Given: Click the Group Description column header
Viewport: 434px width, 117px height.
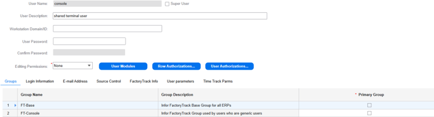Looking at the screenshot, I should coord(177,95).
